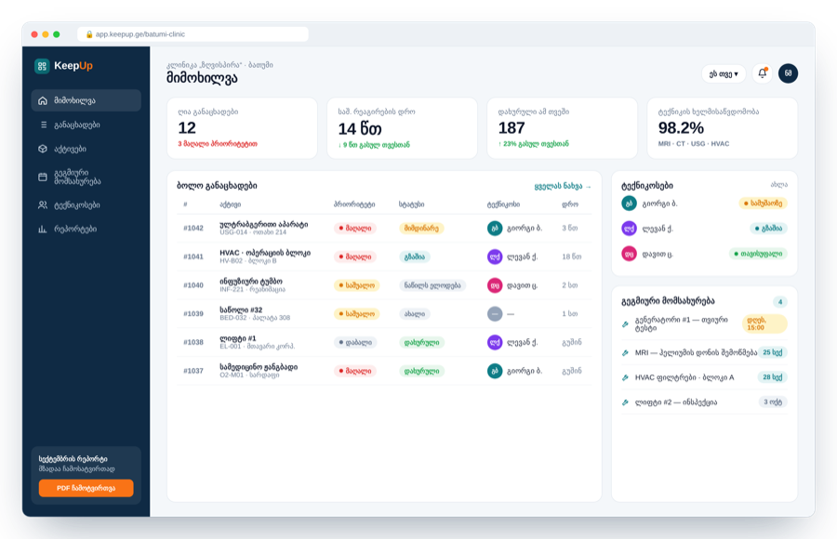Click დავით ც. avatar in ტექნიკოსები panel
Viewport: 837px width, 539px height.
(x=630, y=254)
